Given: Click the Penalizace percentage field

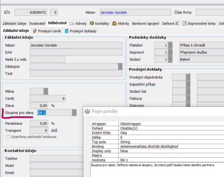Looking at the screenshot, I should (x=39, y=124).
